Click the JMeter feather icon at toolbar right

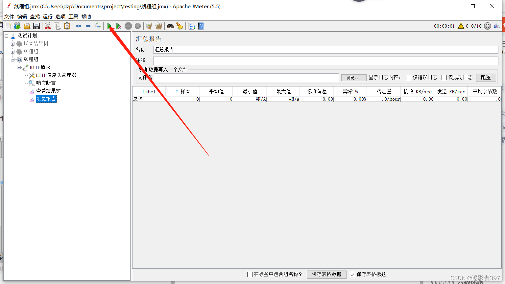(x=497, y=26)
